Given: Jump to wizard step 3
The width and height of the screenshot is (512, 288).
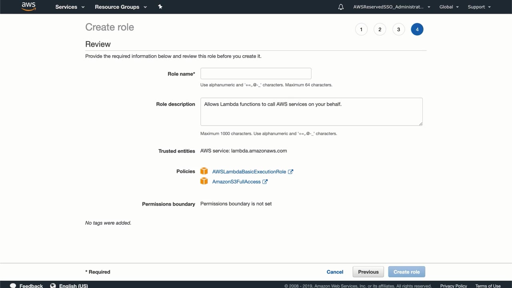Looking at the screenshot, I should 398,29.
